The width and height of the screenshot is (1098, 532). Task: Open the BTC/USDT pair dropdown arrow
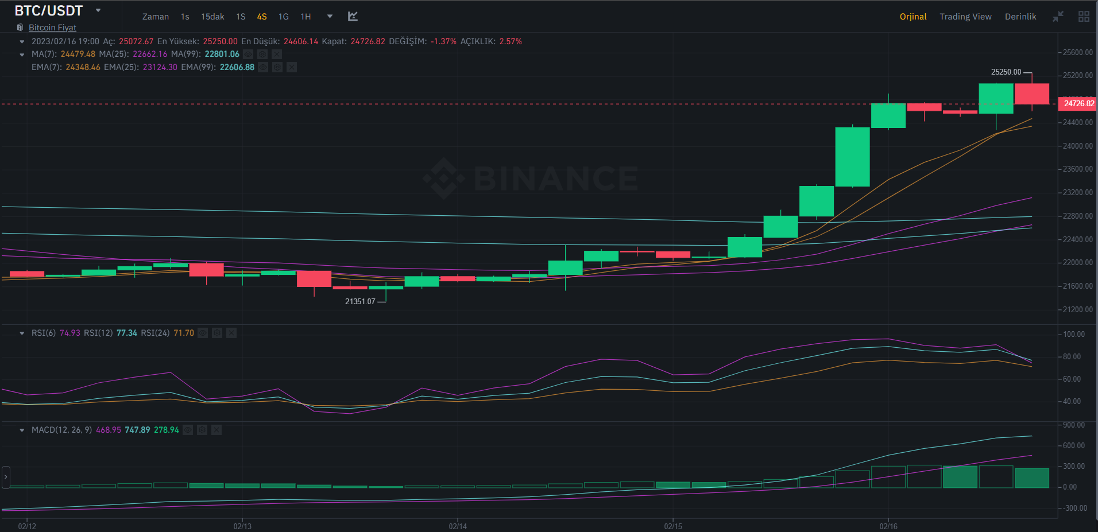pos(98,10)
